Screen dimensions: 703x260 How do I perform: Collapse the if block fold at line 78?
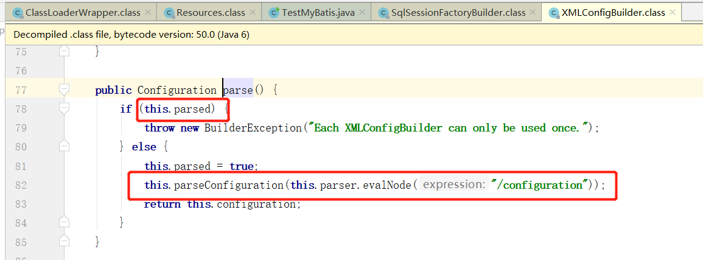point(65,108)
